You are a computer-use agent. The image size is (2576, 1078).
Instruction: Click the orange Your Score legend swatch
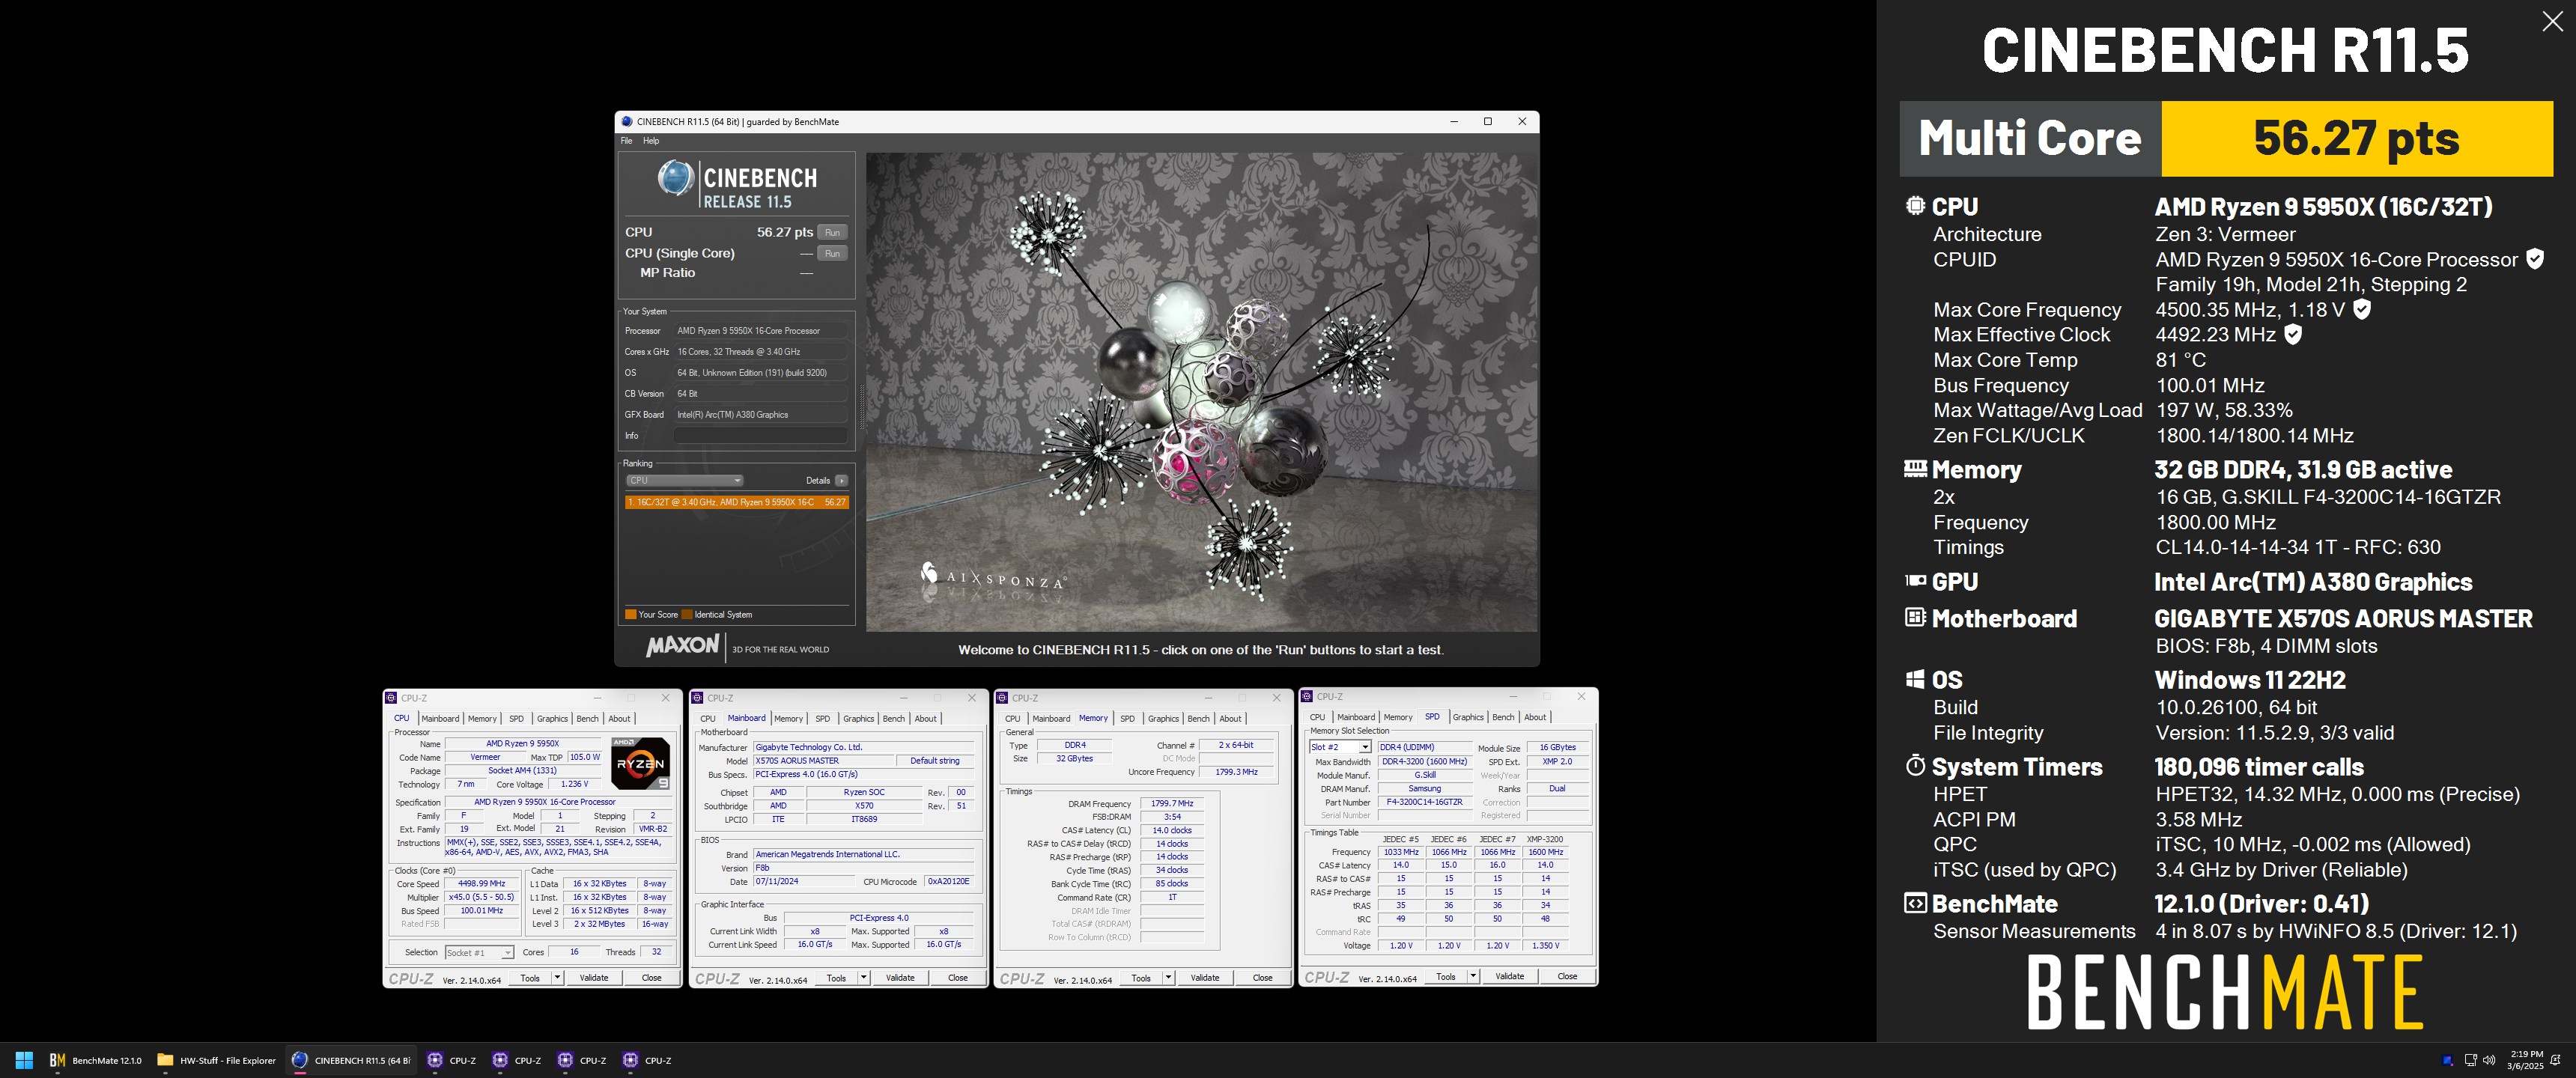point(631,615)
